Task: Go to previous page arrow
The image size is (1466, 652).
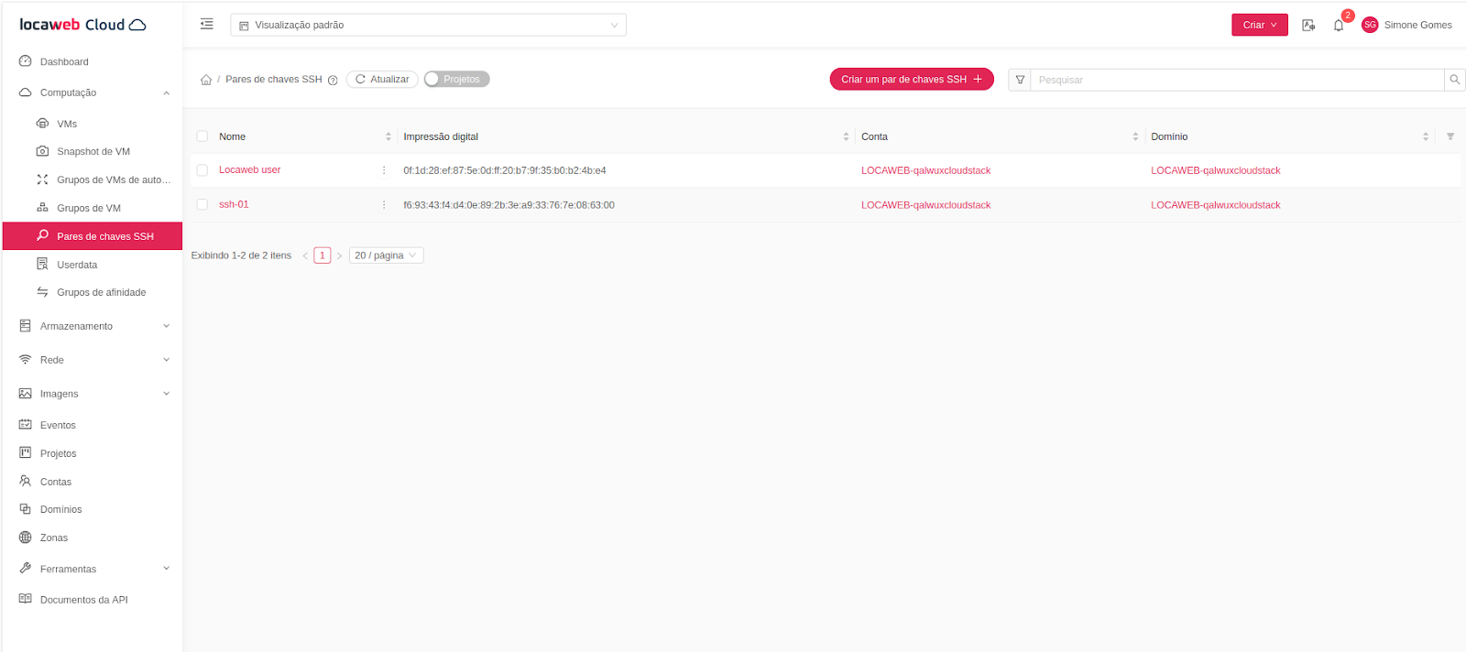Action: point(305,255)
